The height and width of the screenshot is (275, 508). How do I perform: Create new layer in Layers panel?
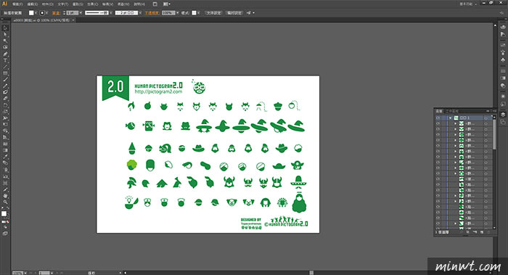click(482, 232)
